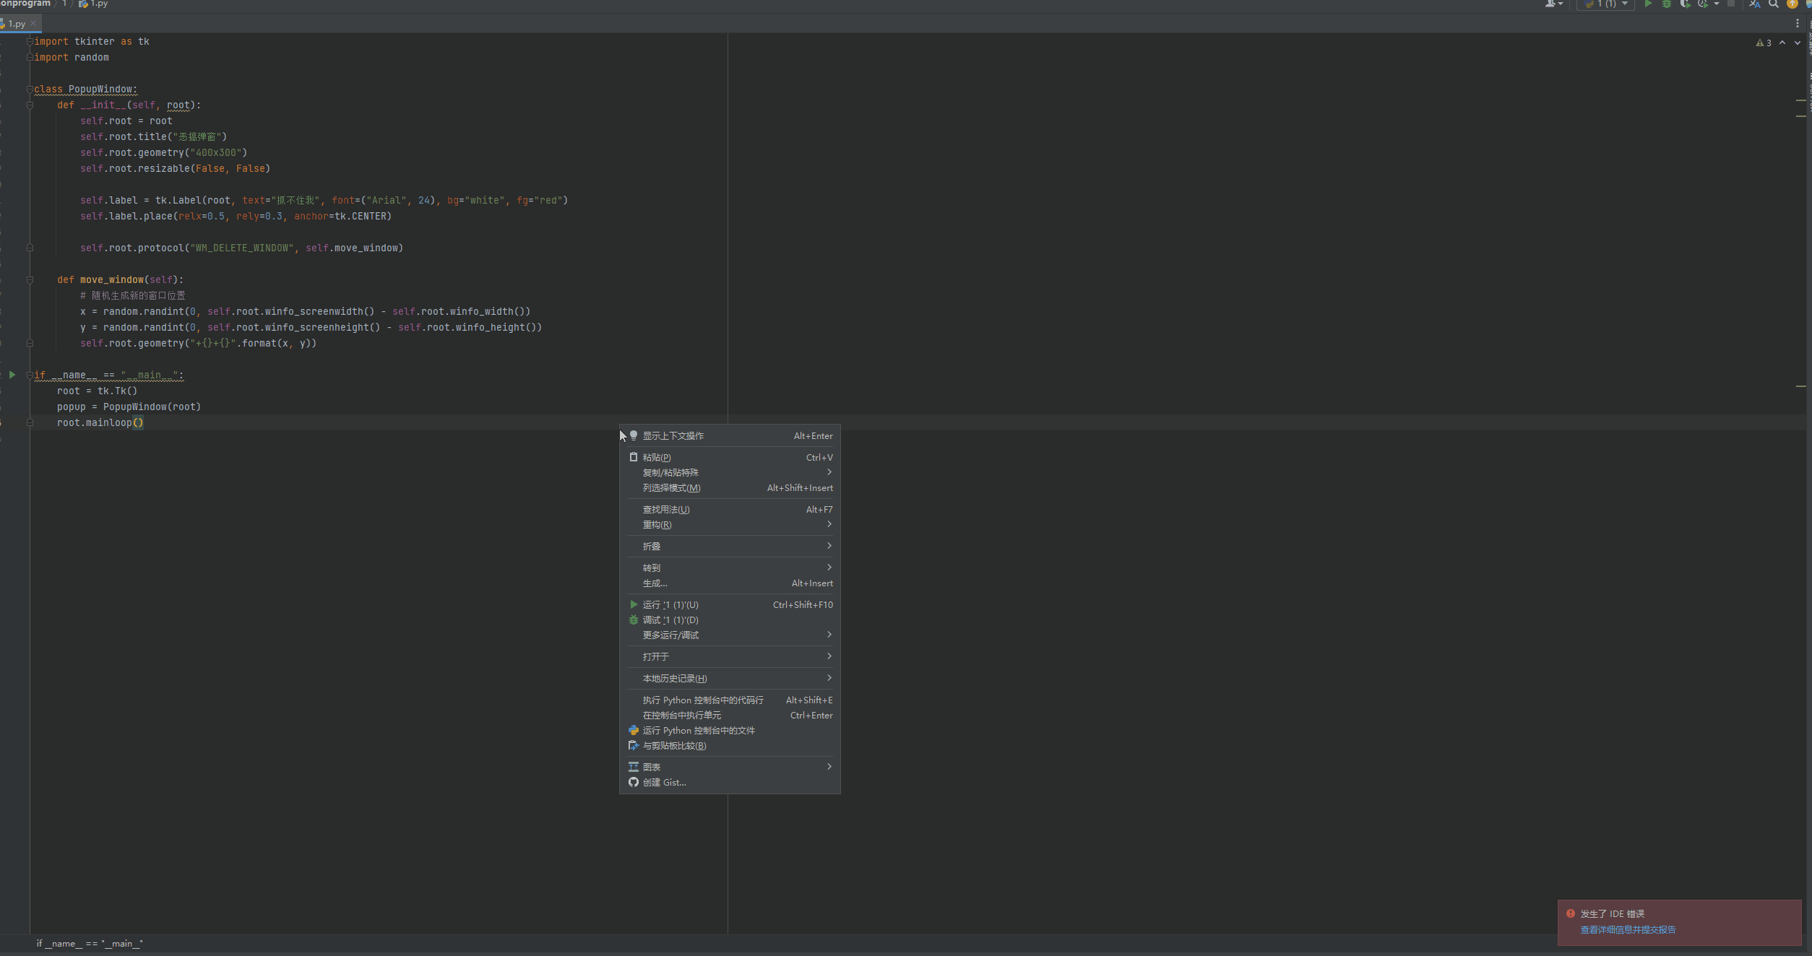Click the 'def move_window(self):' line of code

pyautogui.click(x=121, y=280)
